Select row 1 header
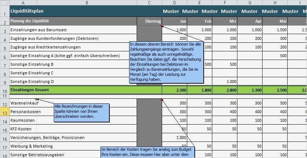The image size is (307, 158). pyautogui.click(x=5, y=11)
